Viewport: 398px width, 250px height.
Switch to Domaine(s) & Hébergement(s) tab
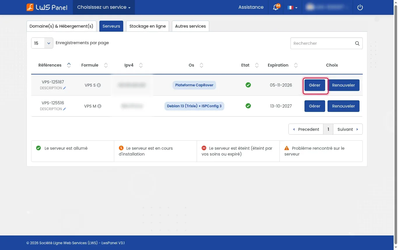61,26
